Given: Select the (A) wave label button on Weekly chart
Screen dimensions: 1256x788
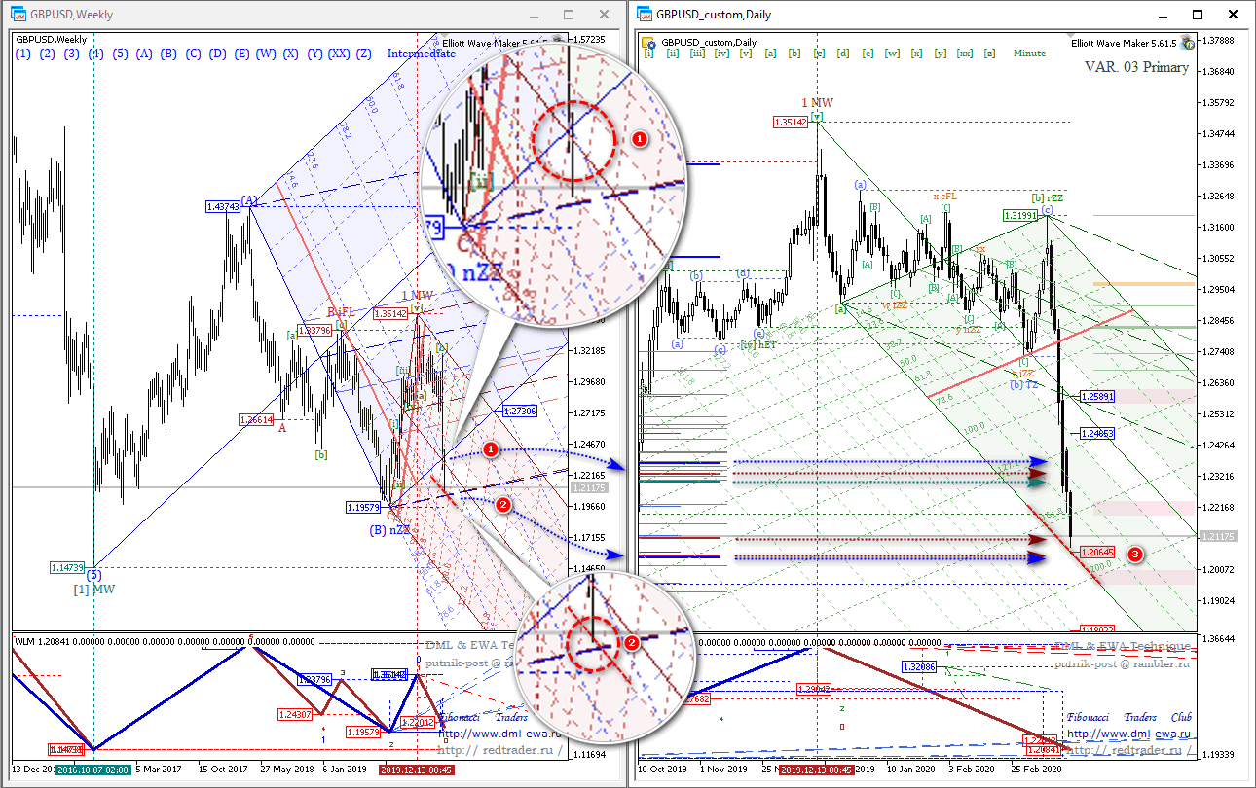Looking at the screenshot, I should 144,54.
